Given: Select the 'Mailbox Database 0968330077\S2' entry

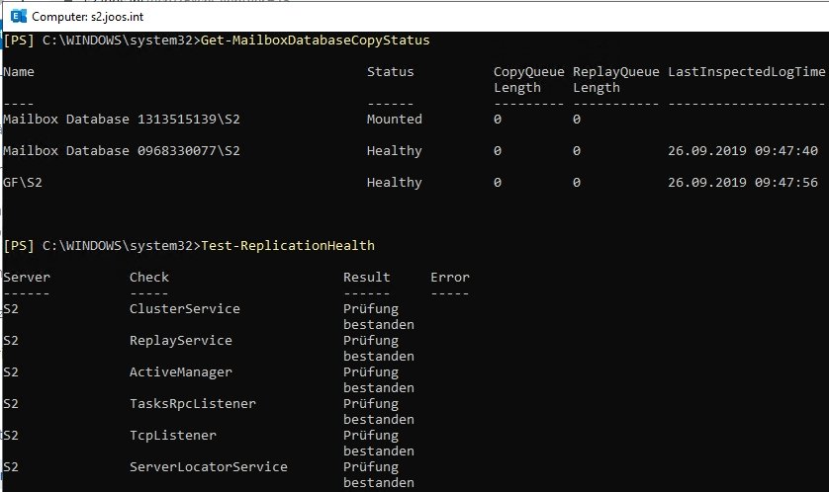Looking at the screenshot, I should (122, 151).
